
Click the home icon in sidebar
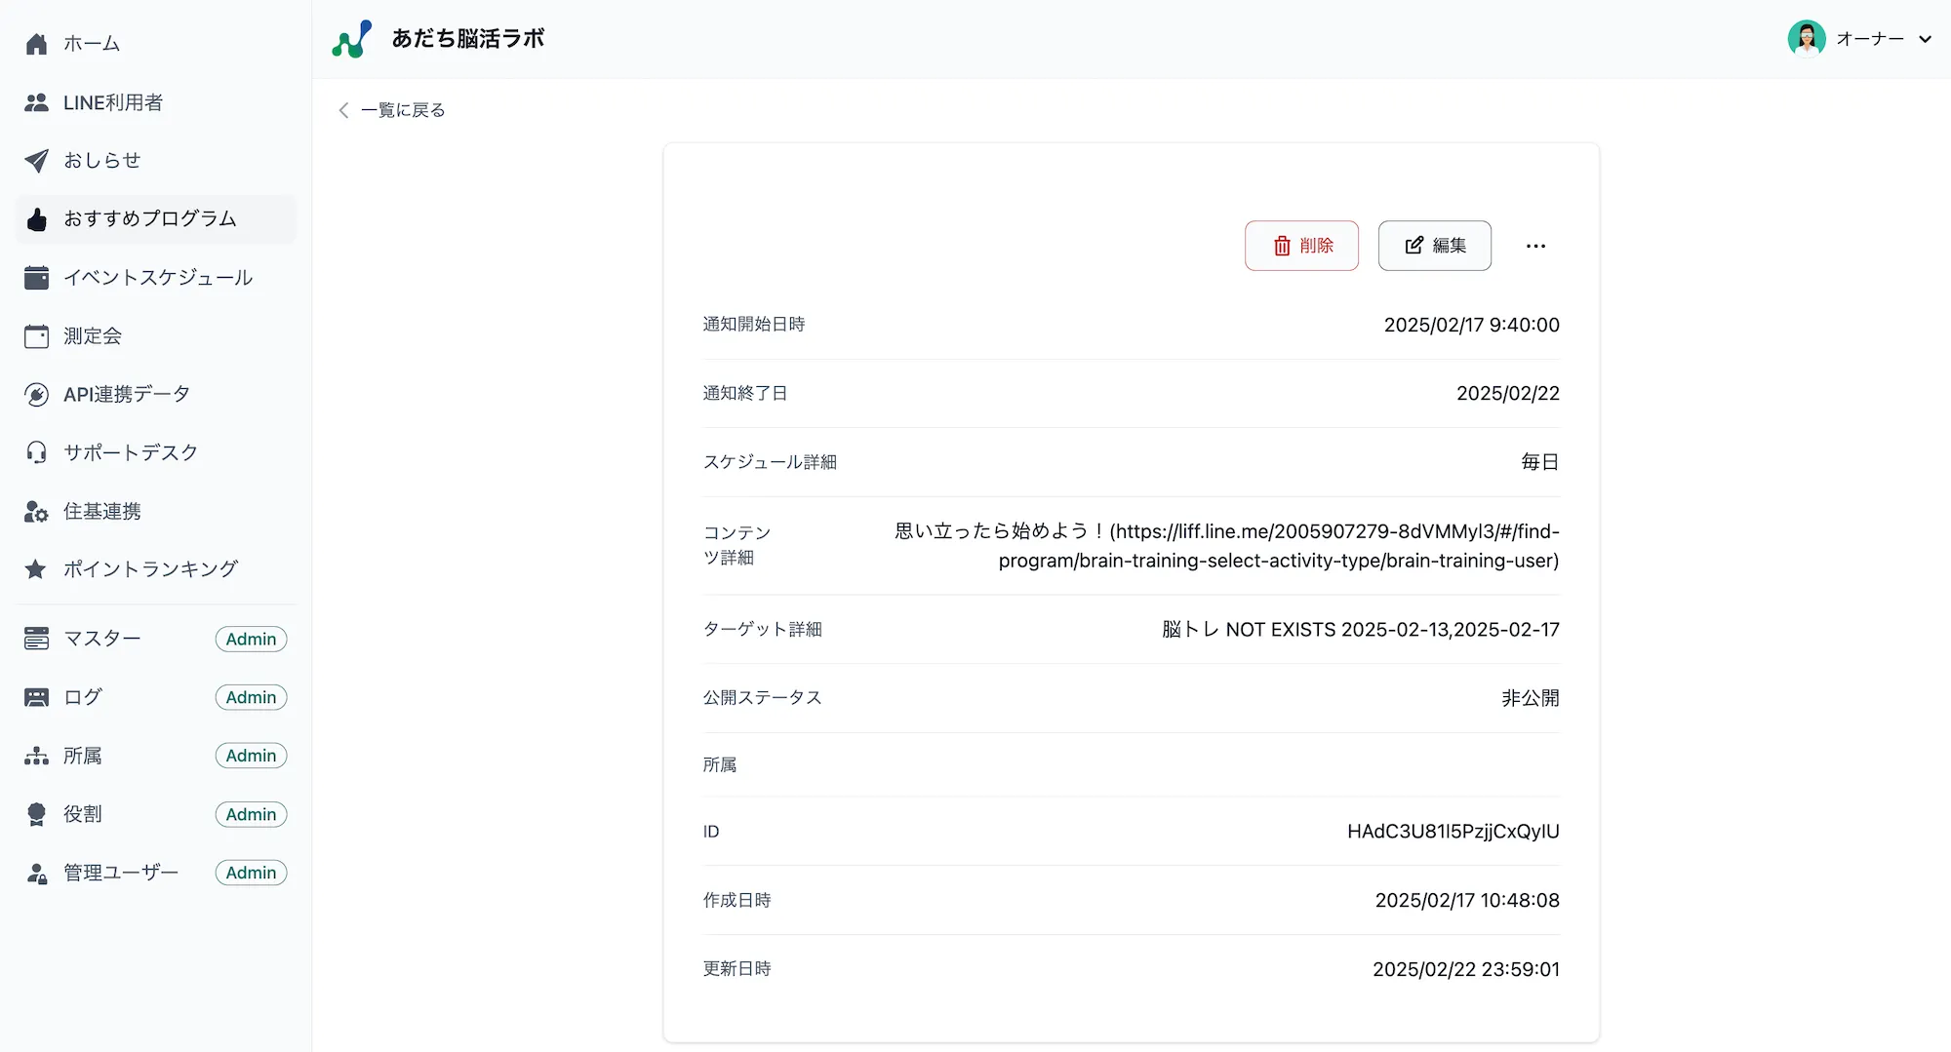36,44
